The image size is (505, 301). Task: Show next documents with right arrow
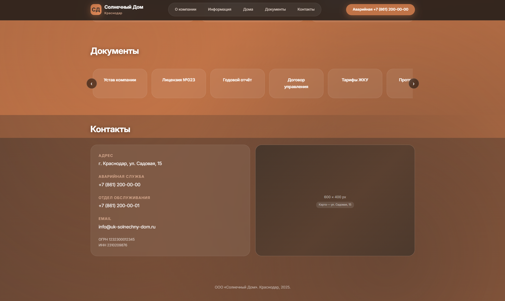point(414,83)
